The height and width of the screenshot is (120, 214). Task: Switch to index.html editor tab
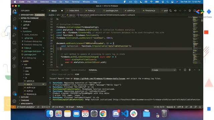tap(74, 11)
